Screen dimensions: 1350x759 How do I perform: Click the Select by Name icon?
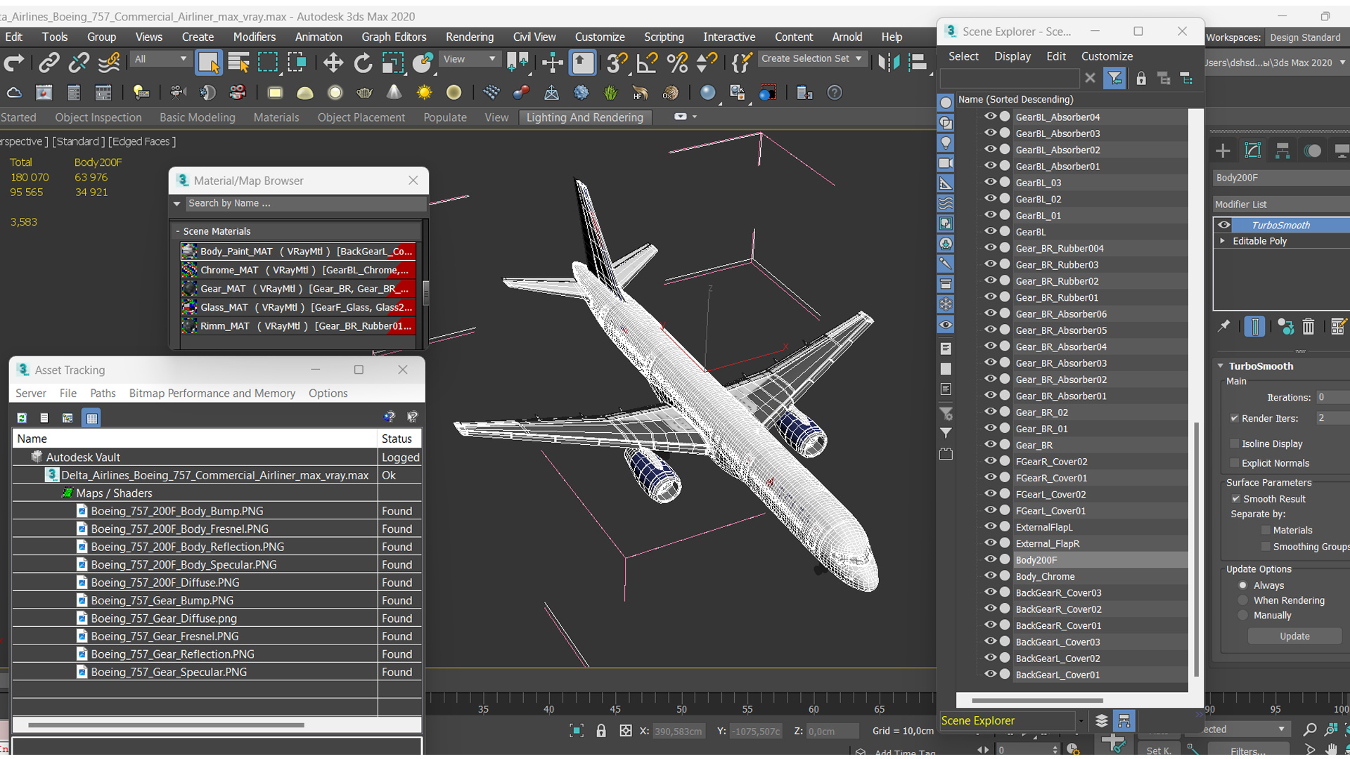(x=238, y=63)
